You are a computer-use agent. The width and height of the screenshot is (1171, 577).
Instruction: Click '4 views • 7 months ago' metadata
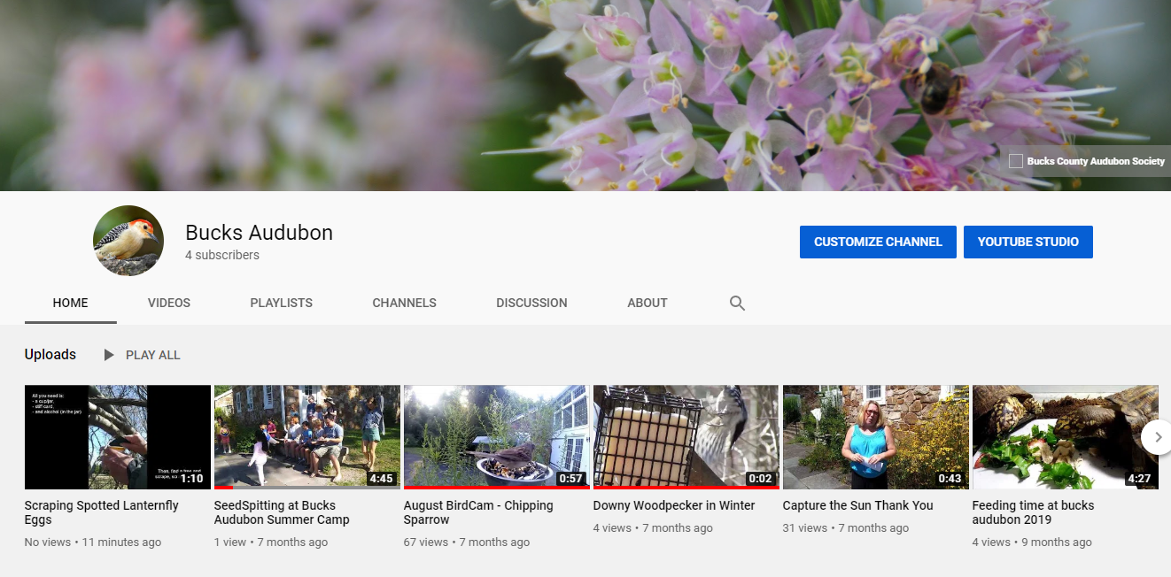653,528
